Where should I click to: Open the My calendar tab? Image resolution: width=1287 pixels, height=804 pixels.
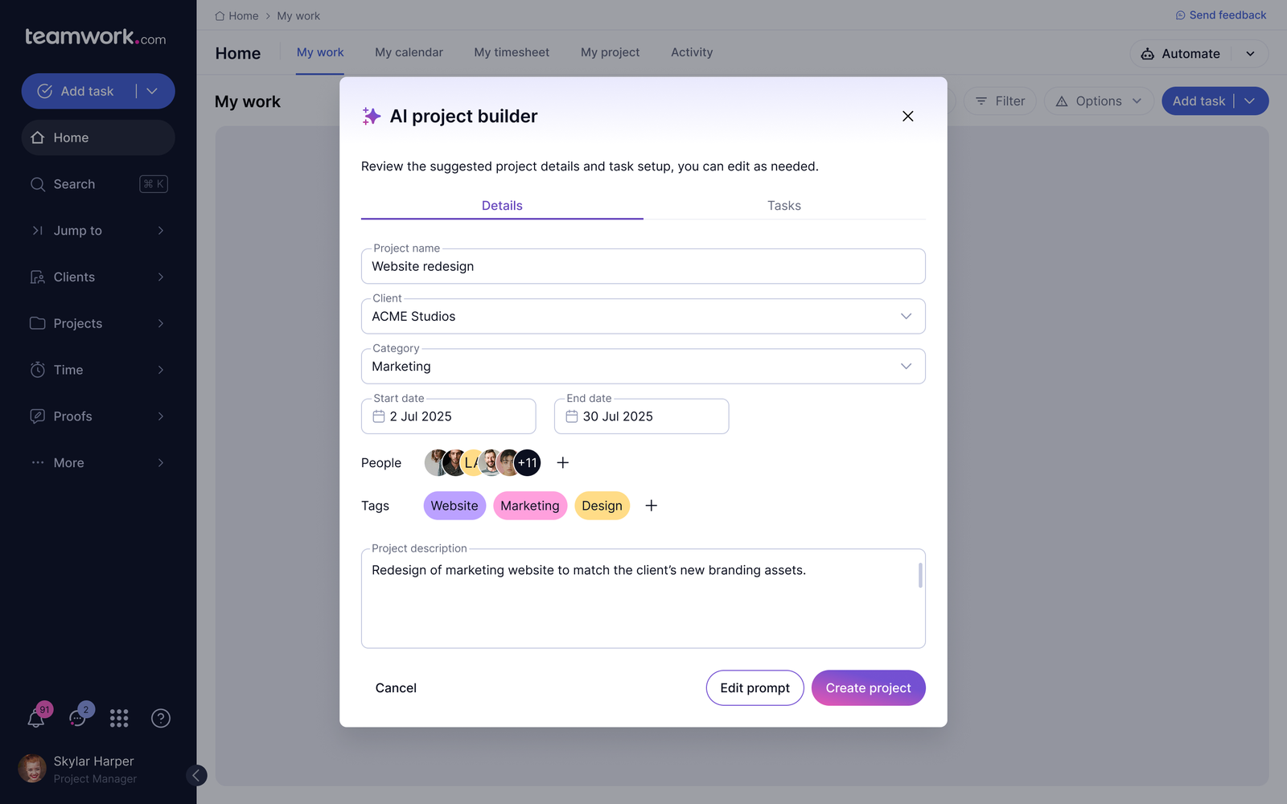point(409,52)
